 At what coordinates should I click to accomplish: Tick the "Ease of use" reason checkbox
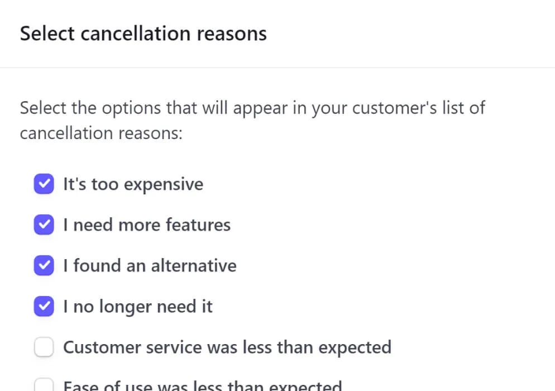44,385
